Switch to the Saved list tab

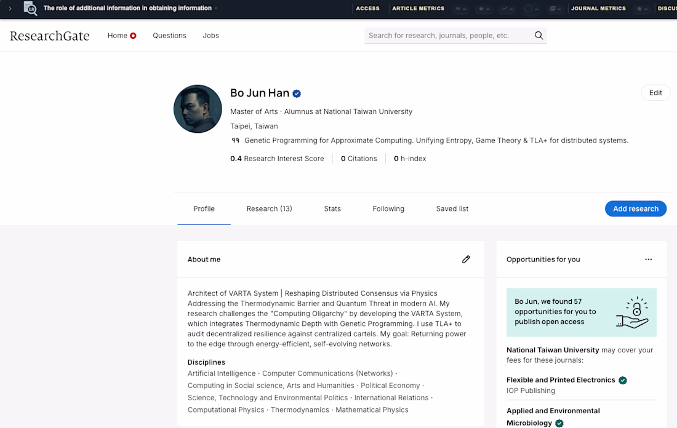(452, 209)
